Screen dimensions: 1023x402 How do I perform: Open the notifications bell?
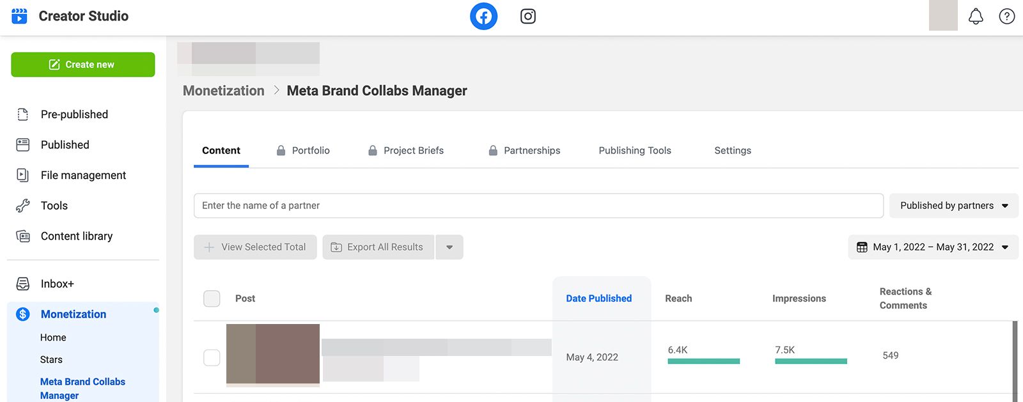pyautogui.click(x=976, y=16)
